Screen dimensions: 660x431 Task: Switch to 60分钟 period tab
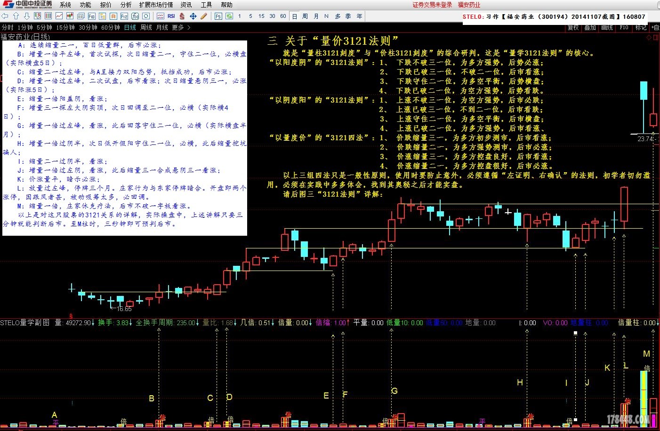coord(111,27)
